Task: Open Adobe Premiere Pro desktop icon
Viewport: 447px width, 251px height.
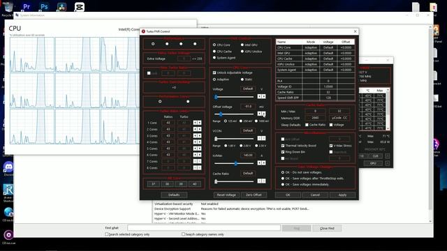Action: pyautogui.click(x=27, y=7)
